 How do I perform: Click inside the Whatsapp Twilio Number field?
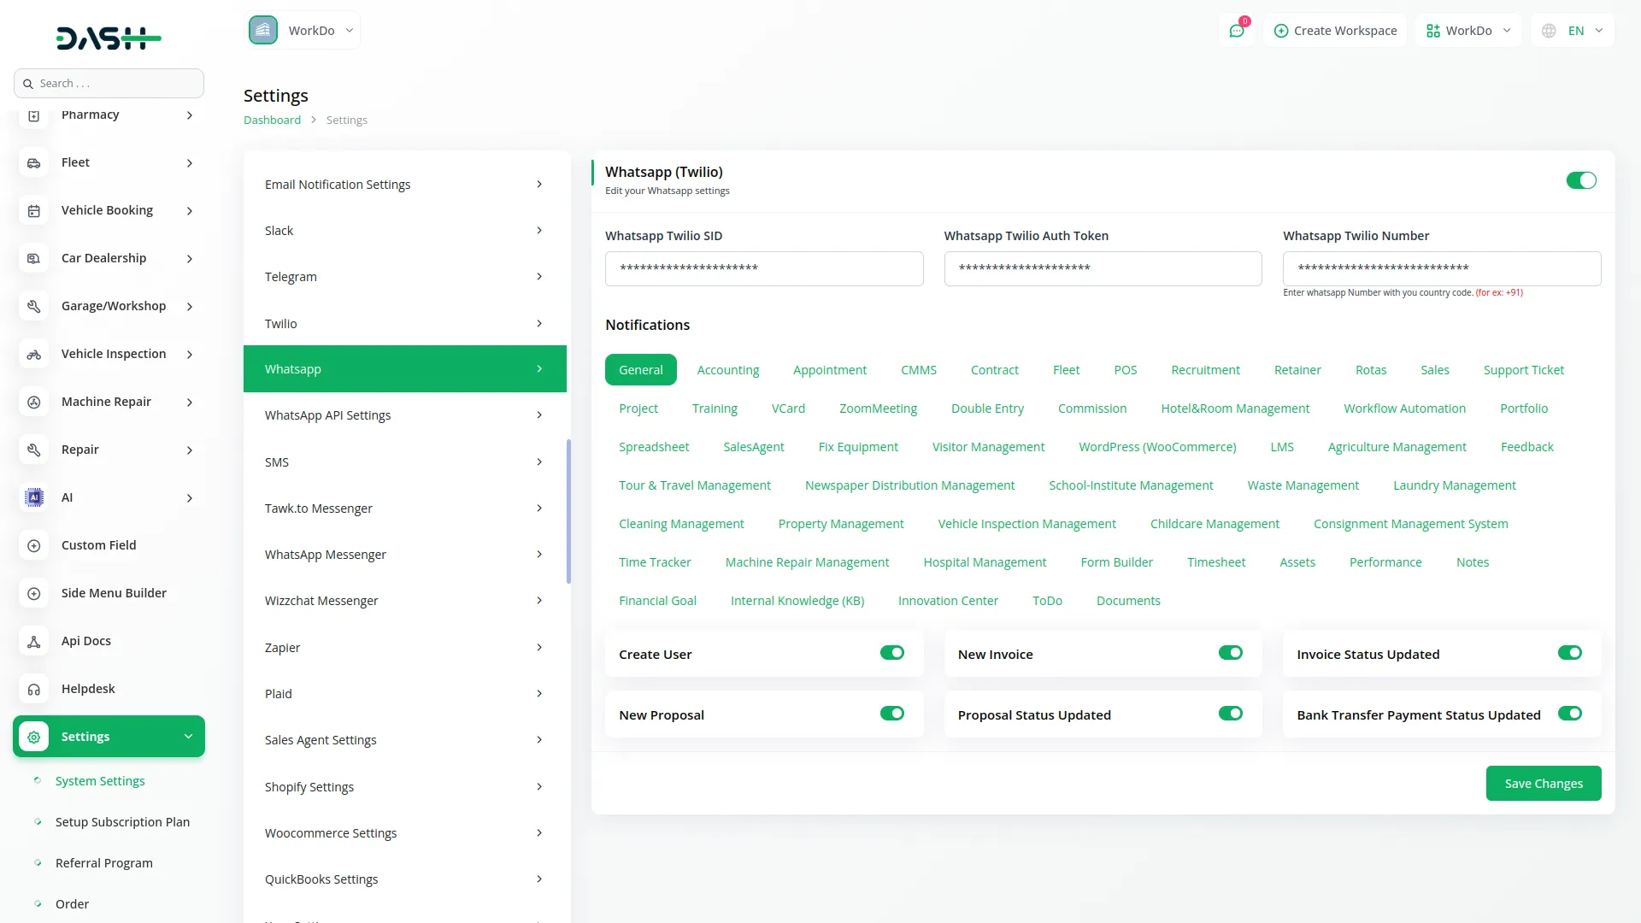pyautogui.click(x=1441, y=268)
